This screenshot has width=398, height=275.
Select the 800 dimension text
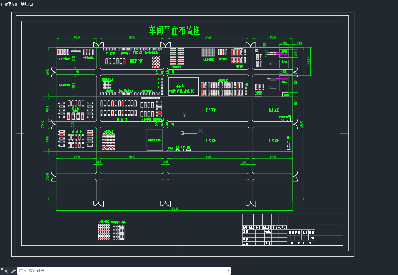pos(264,44)
